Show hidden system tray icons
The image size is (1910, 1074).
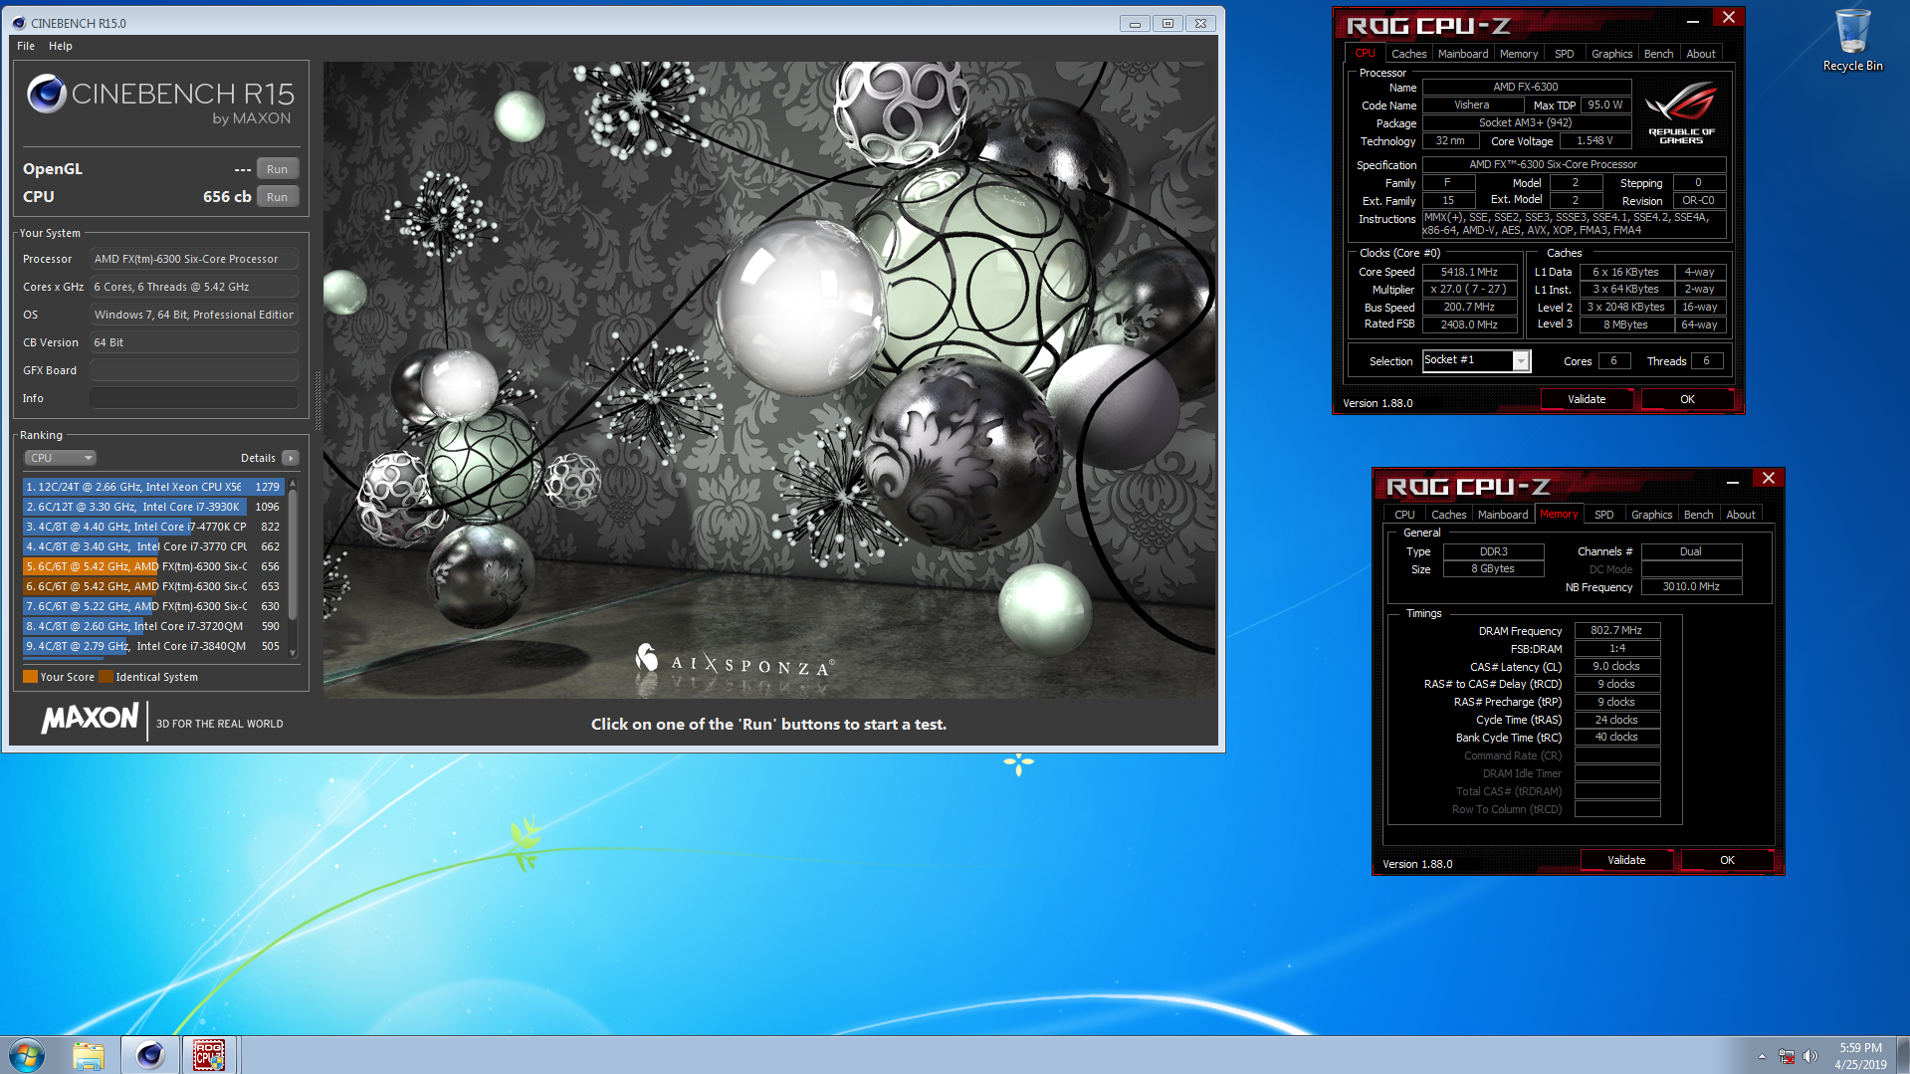[1762, 1056]
